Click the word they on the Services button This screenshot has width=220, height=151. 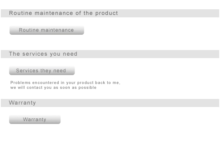pyautogui.click(x=46, y=71)
